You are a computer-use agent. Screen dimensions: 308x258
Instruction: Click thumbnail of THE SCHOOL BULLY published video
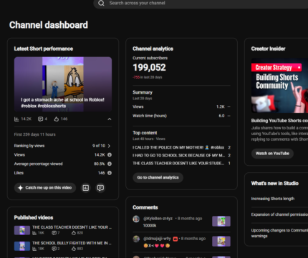pos(22,246)
